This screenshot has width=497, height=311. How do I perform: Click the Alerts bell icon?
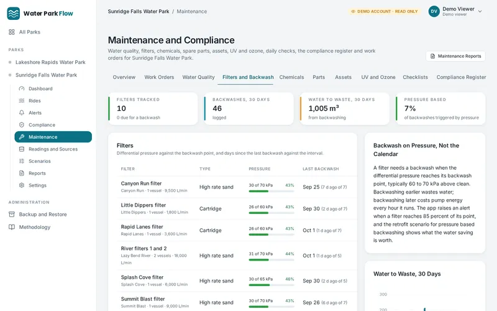click(x=22, y=113)
